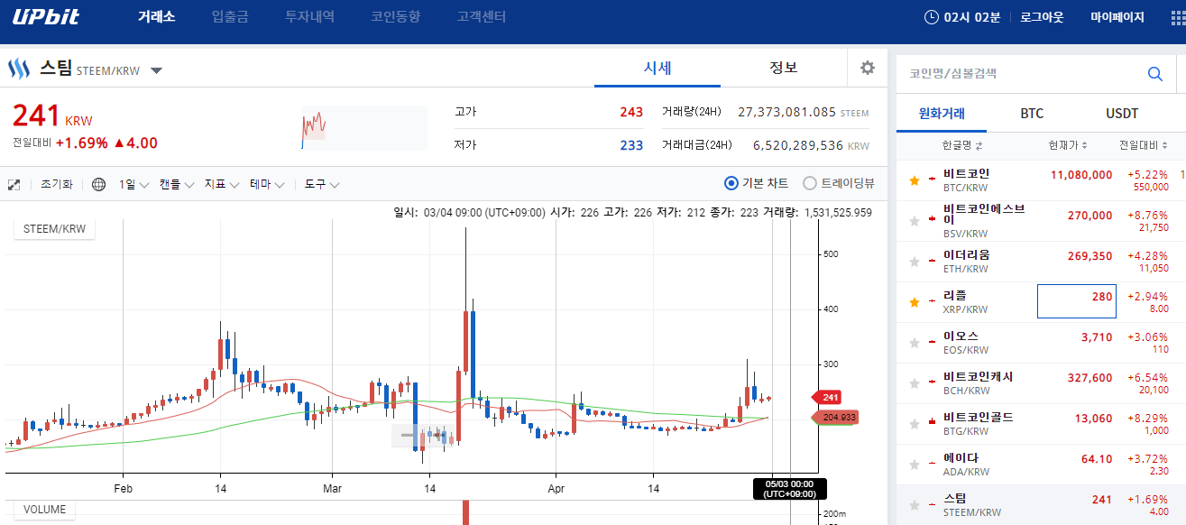Click the 05/03 00:00 date marker
Screen dimensions: 1186x525
[x=789, y=488]
